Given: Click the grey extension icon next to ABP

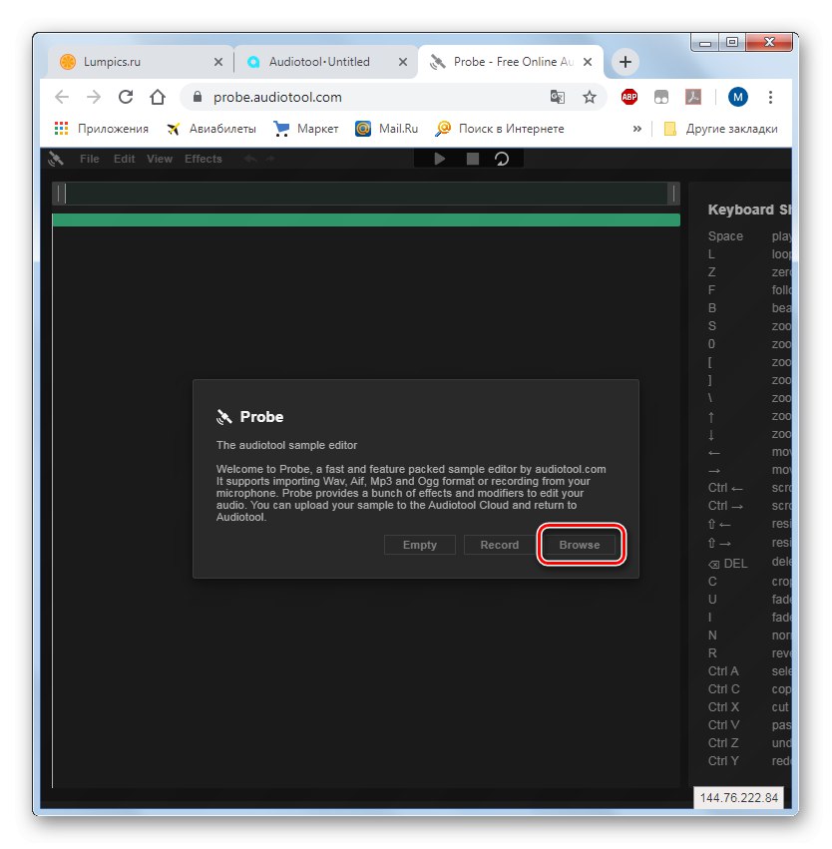Looking at the screenshot, I should click(x=661, y=97).
